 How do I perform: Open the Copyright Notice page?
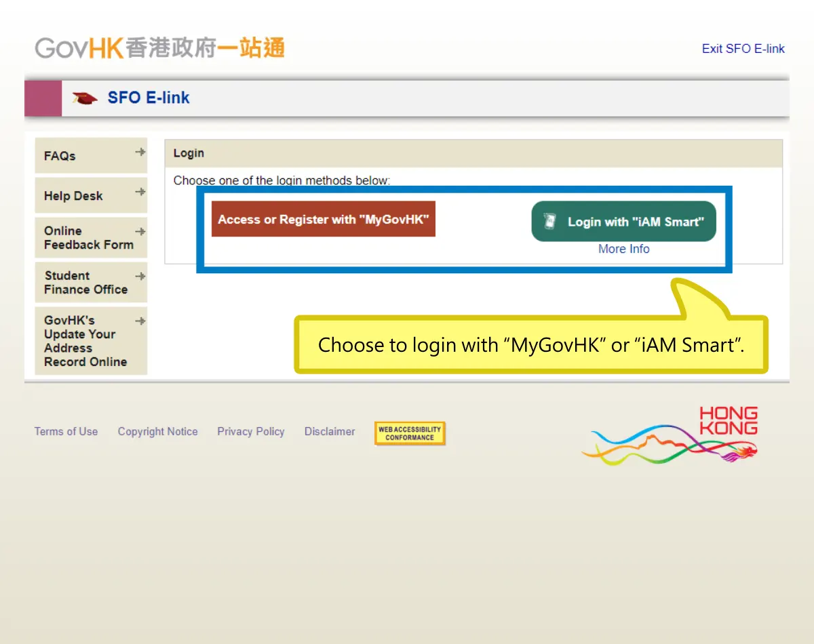(x=157, y=431)
